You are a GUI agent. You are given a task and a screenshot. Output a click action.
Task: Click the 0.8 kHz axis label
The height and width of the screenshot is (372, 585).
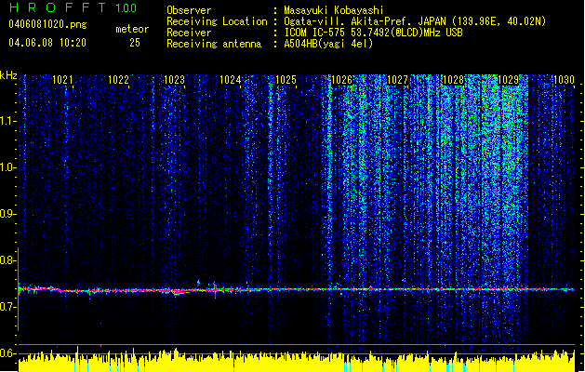point(8,260)
